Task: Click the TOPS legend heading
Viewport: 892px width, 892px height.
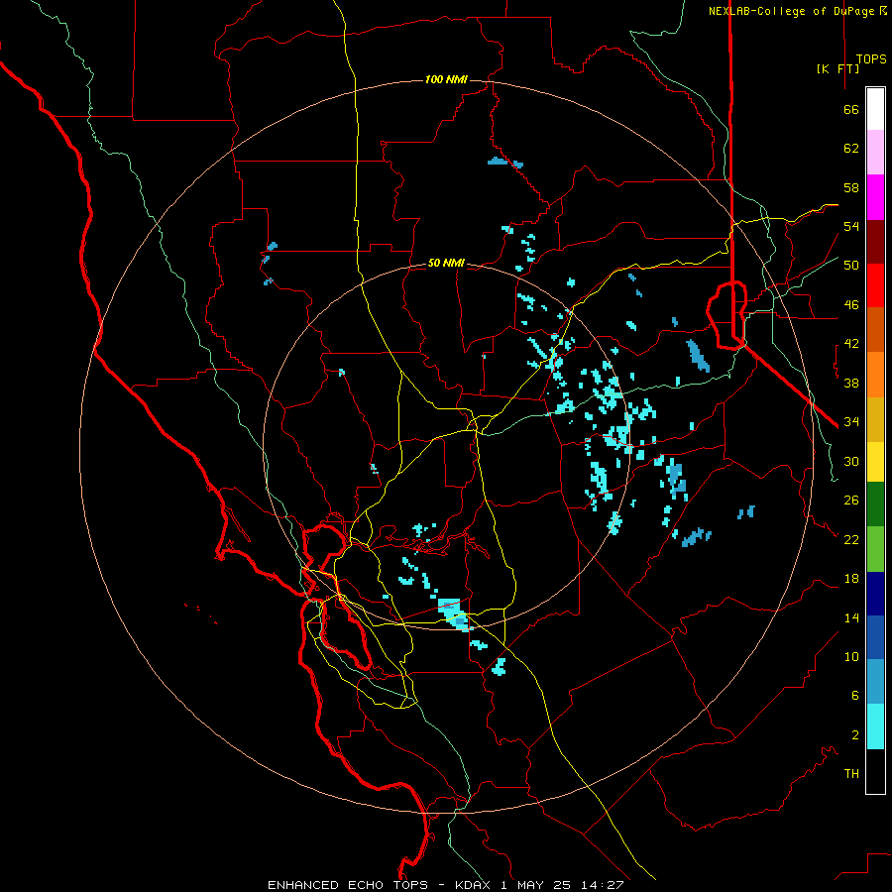Action: click(871, 58)
